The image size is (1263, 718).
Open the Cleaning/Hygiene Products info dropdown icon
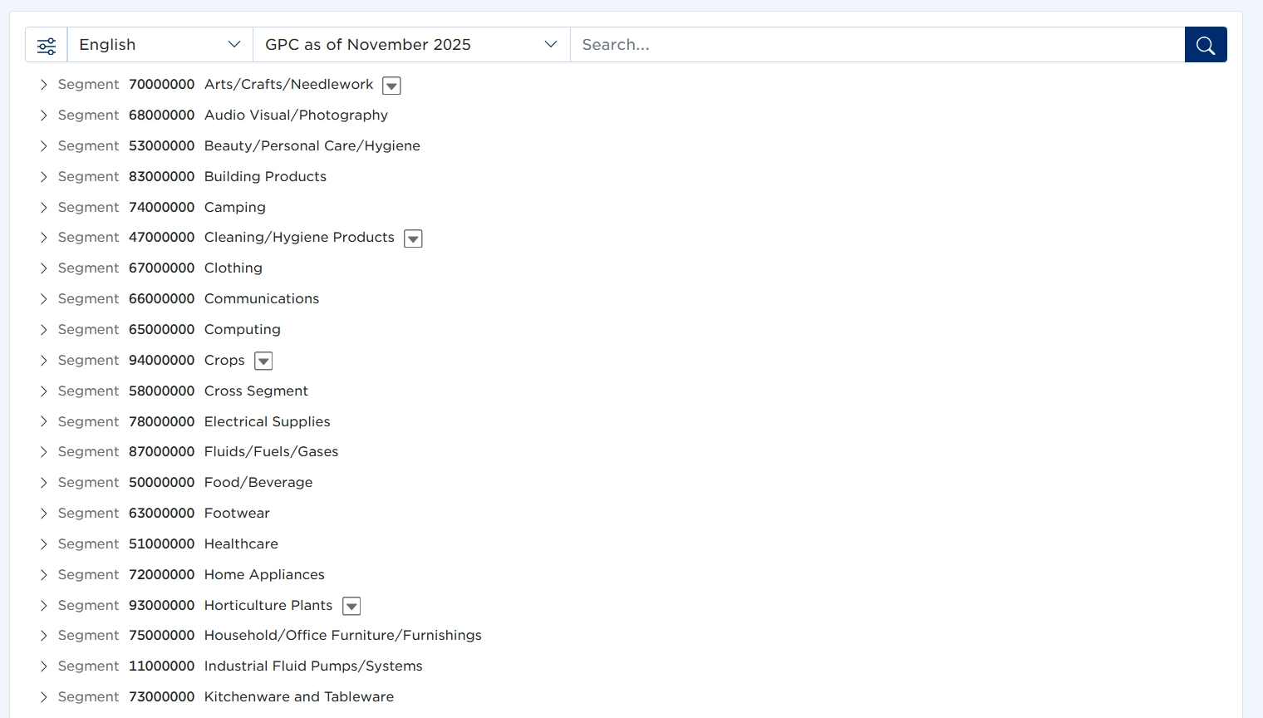coord(413,239)
